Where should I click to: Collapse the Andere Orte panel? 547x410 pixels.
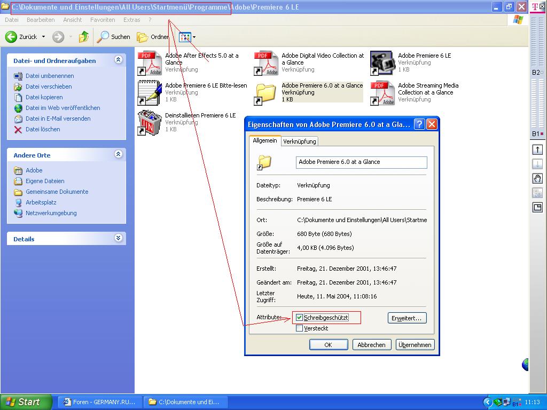click(x=118, y=154)
